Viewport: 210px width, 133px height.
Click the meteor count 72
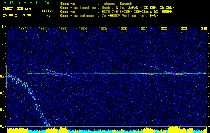[48, 15]
